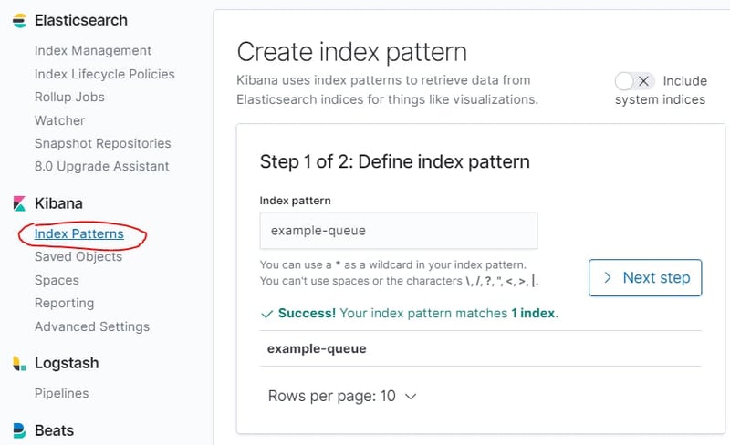Screen dimensions: 730x445
Task: Click the Next step button
Action: pyautogui.click(x=645, y=278)
